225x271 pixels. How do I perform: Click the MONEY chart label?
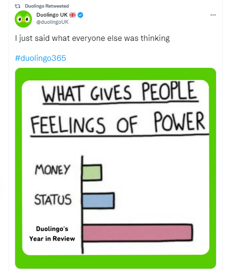52,169
